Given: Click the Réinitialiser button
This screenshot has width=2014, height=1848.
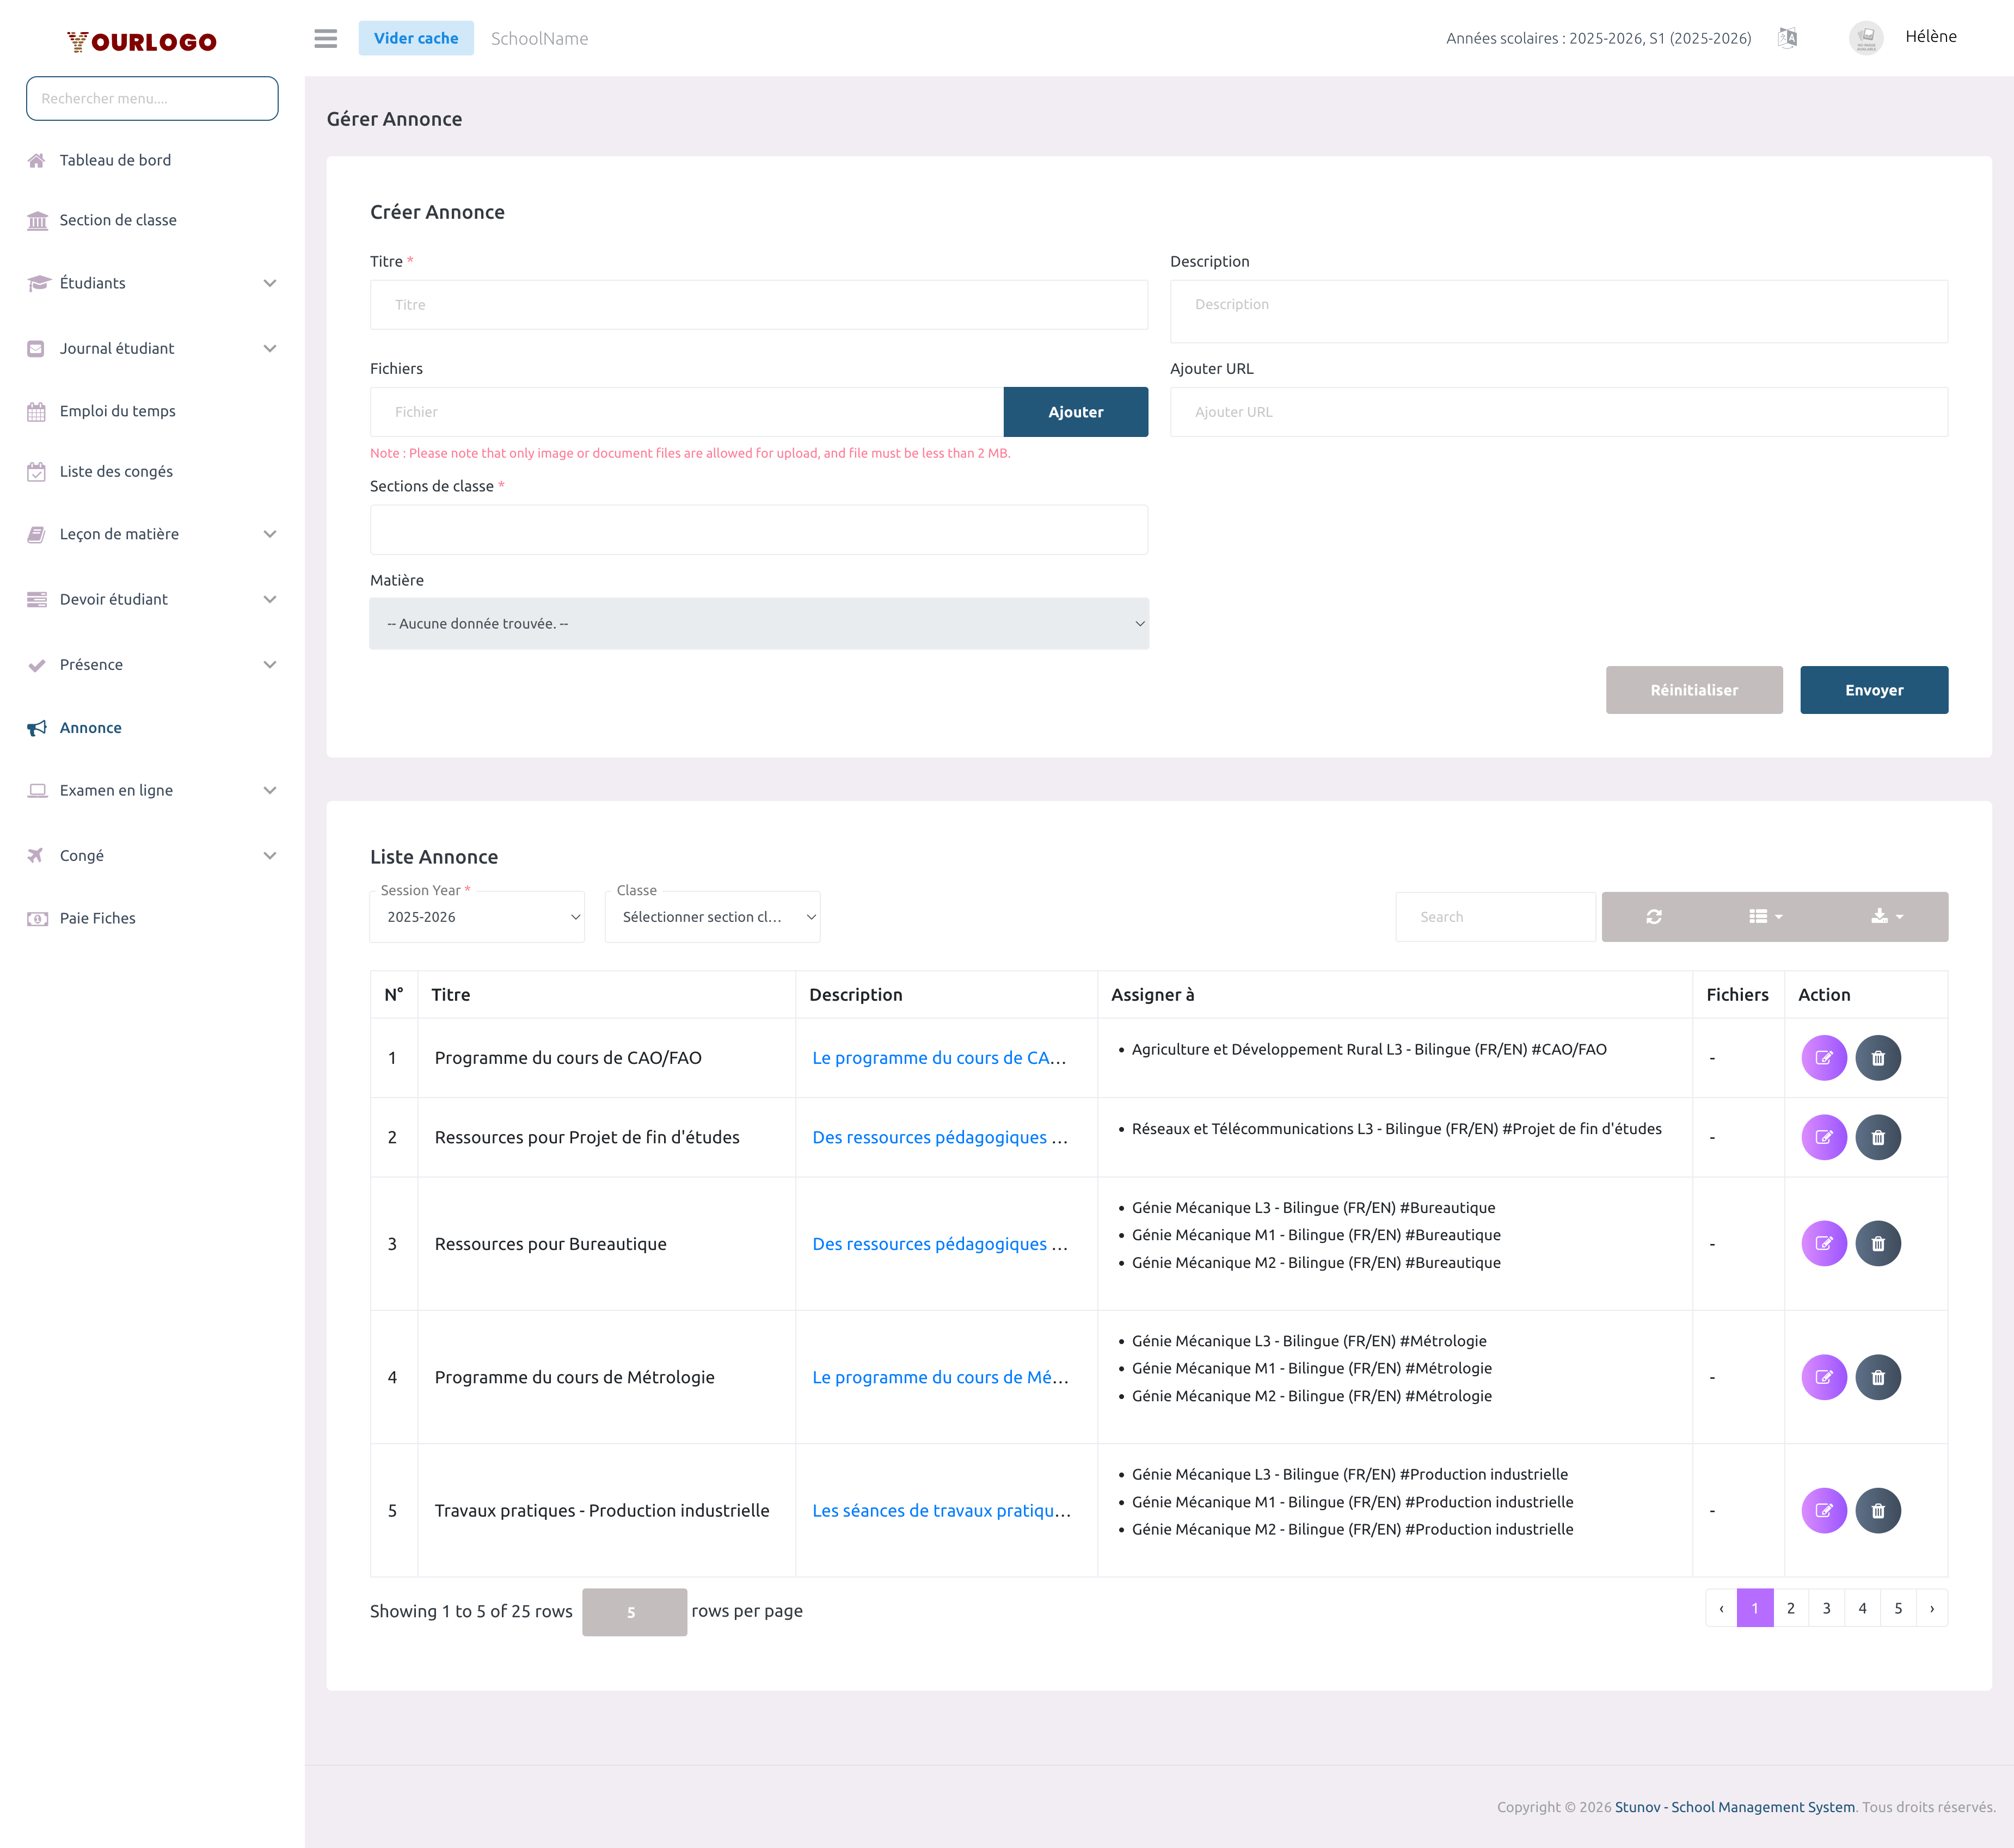Looking at the screenshot, I should (1694, 690).
